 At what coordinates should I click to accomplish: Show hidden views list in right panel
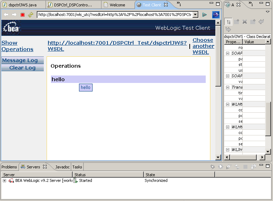click(251, 4)
